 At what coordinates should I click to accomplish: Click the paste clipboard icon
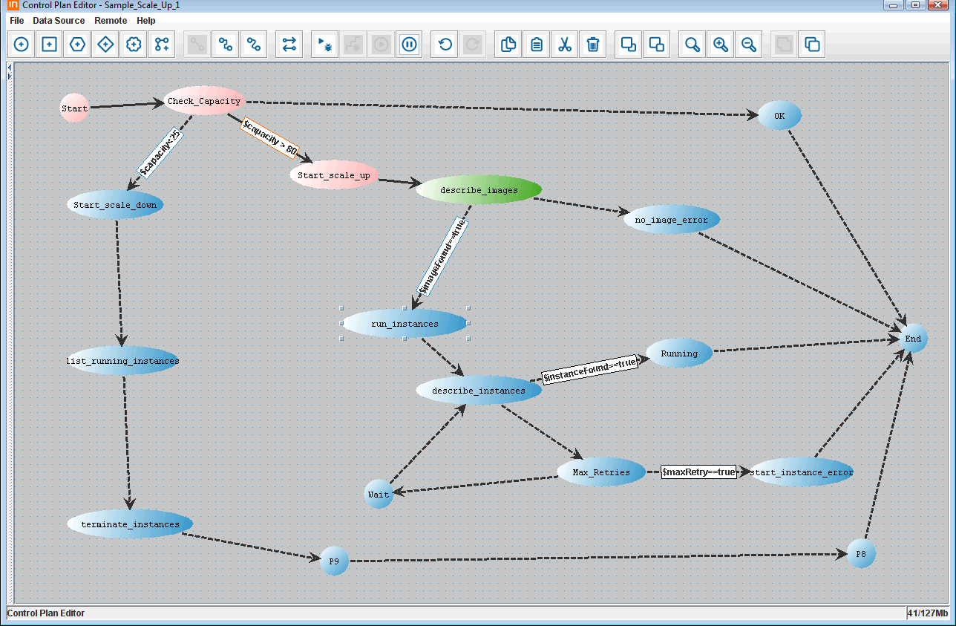(537, 45)
